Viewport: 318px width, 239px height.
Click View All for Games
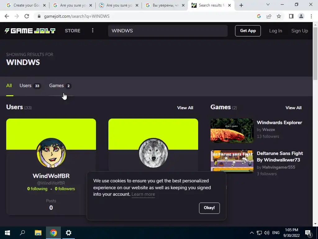293,108
